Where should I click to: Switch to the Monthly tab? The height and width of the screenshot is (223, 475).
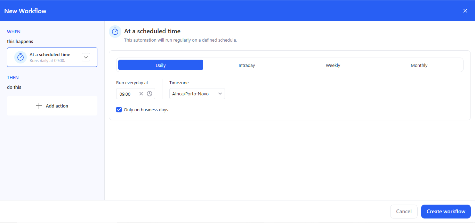click(x=419, y=65)
